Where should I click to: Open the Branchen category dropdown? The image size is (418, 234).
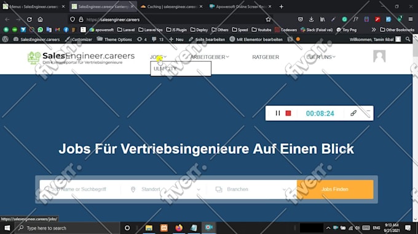click(251, 189)
